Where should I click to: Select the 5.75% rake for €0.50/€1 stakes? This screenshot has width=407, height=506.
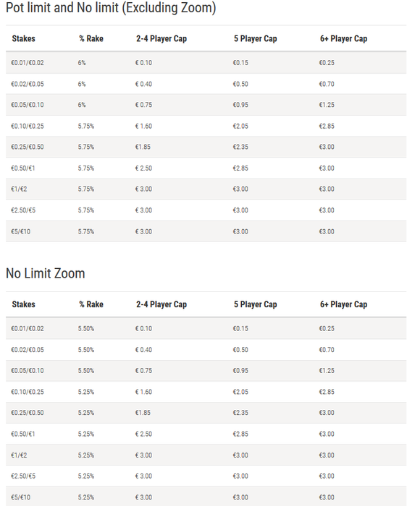(86, 168)
